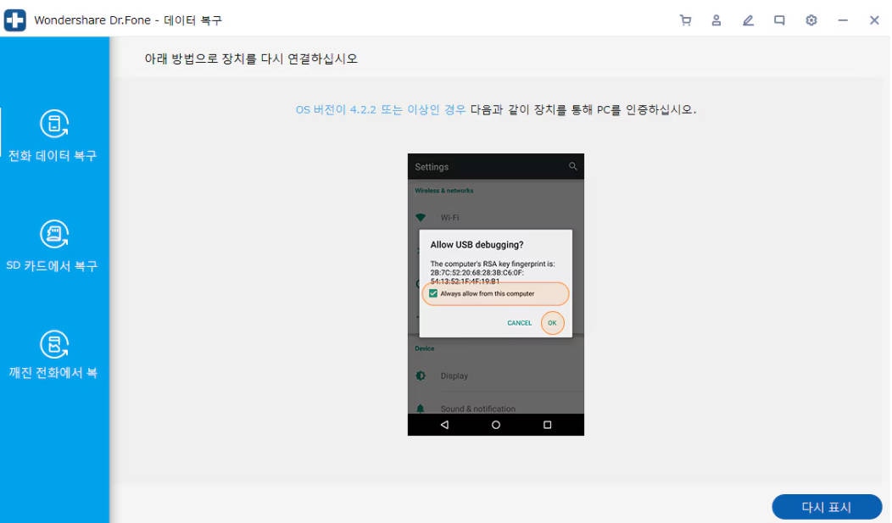Viewport: 892px width, 523px height.
Task: Select the Wi-Fi entry in Settings
Action: pyautogui.click(x=449, y=218)
